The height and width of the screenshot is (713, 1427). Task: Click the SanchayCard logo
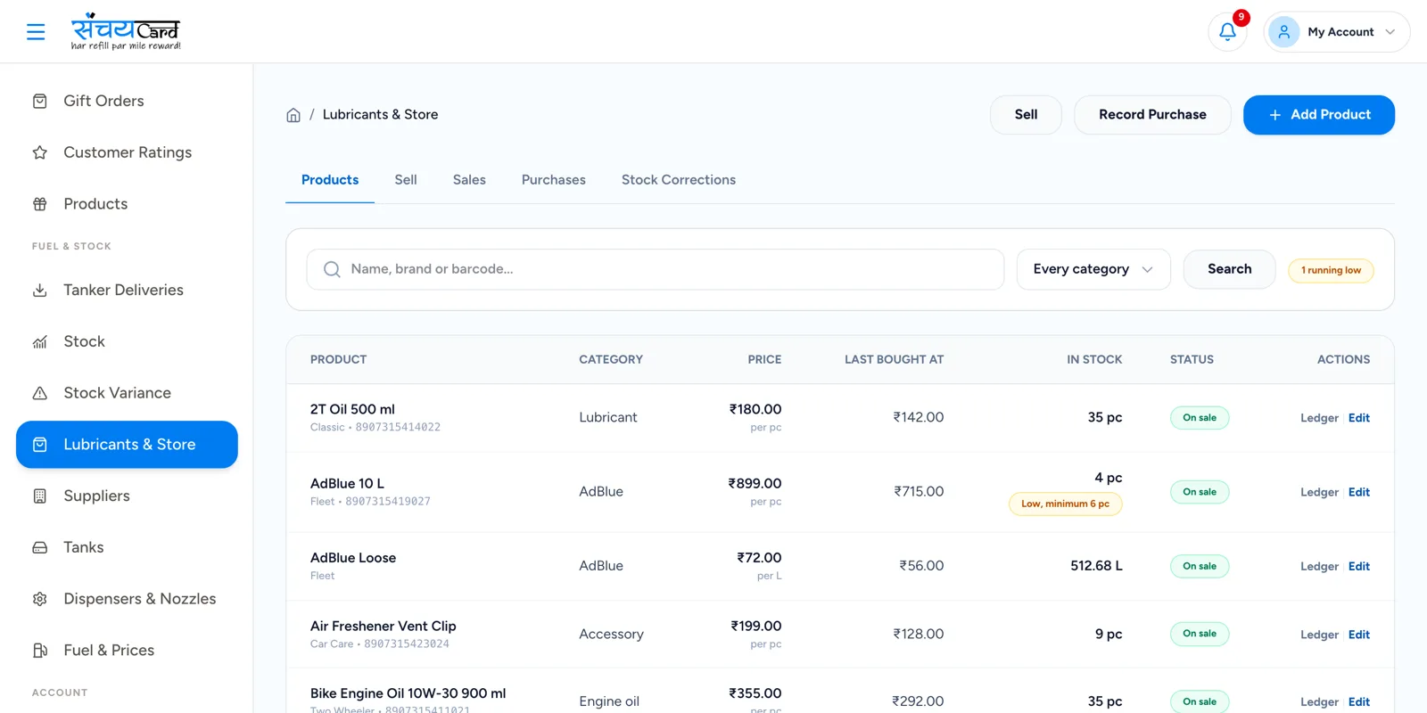(126, 32)
